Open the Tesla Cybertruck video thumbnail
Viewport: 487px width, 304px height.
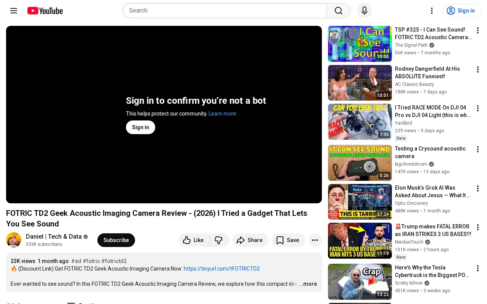point(360,282)
